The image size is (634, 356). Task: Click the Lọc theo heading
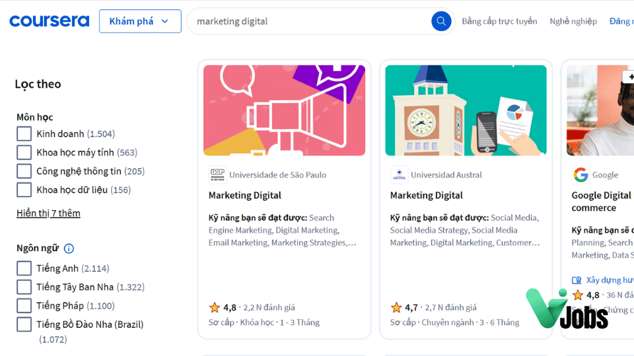[x=38, y=84]
